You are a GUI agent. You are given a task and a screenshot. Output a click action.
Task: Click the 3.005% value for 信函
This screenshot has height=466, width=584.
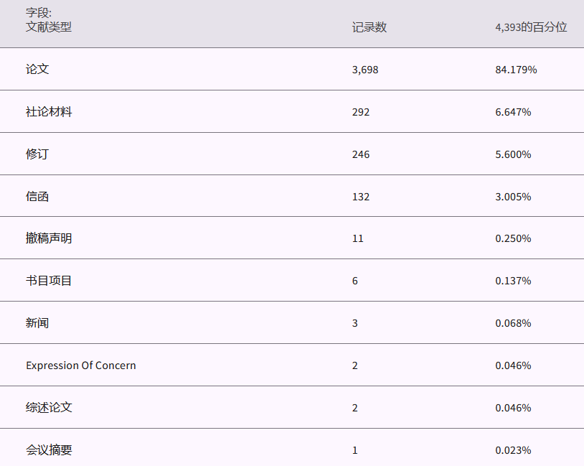point(513,197)
